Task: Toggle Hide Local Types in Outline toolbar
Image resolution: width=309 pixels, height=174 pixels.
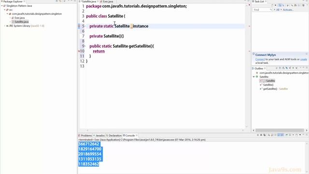Action: [296, 68]
